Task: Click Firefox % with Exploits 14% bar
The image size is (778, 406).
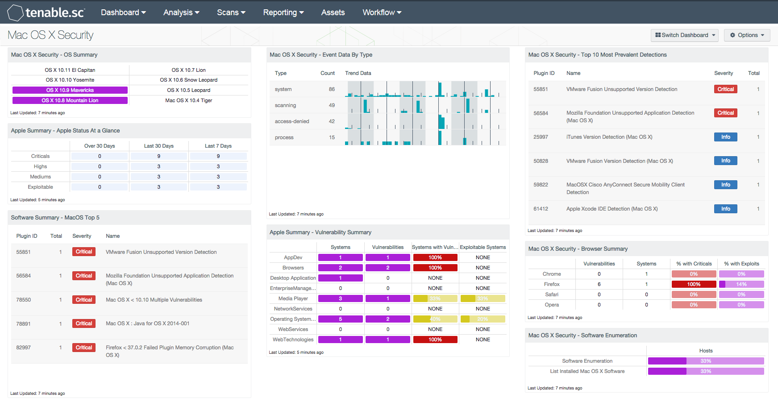Action: pyautogui.click(x=741, y=284)
